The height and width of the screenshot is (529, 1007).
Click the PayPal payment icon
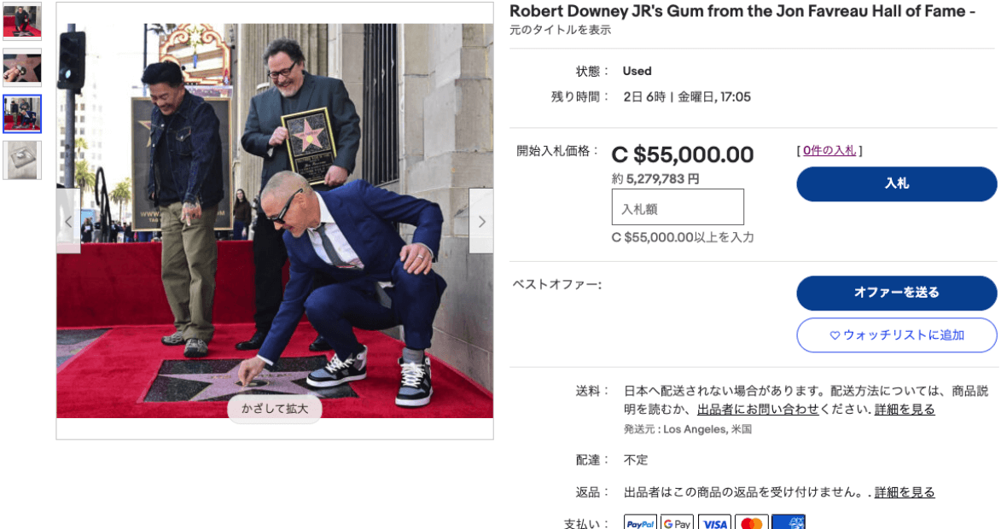(x=640, y=522)
